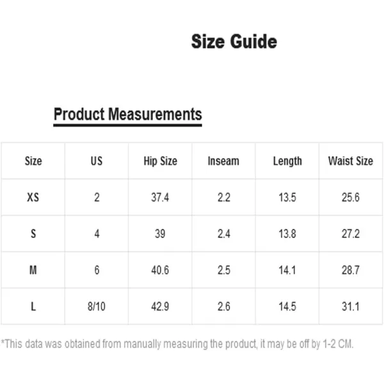Click the Length column header
Viewport: 384px width, 384px height.
point(287,161)
